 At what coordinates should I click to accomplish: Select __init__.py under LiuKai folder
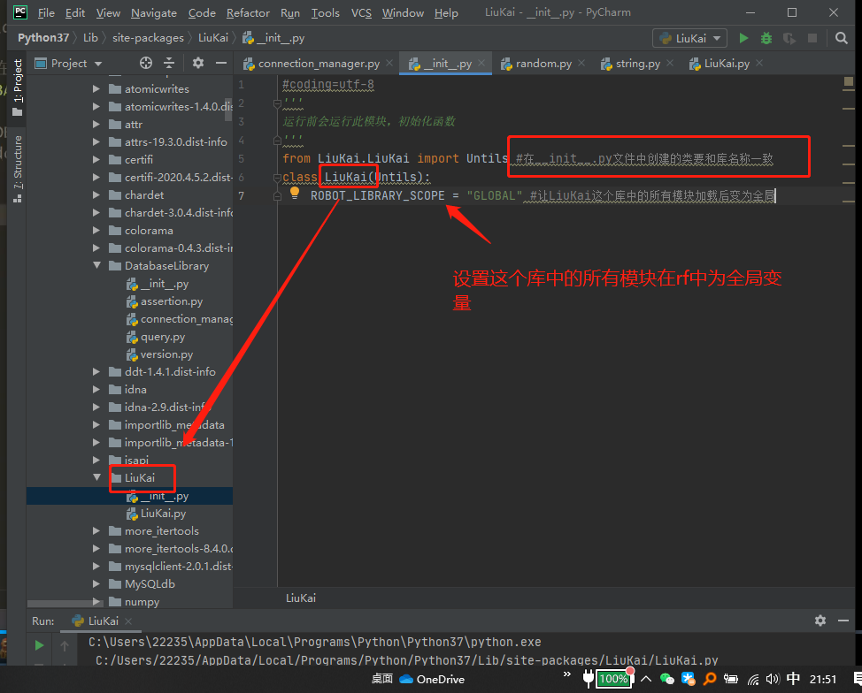coord(165,496)
